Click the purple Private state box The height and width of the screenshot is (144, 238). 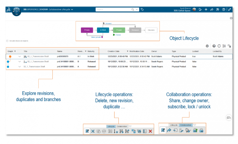(x=87, y=30)
